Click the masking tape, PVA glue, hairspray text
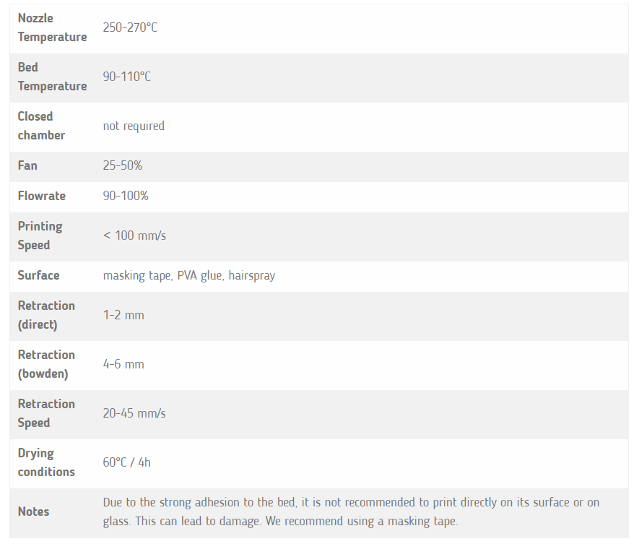The image size is (639, 544). click(x=189, y=275)
